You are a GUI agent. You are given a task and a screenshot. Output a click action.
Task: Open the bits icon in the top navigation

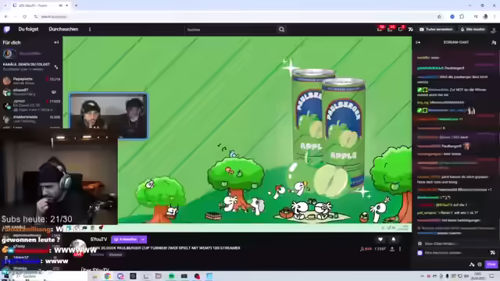click(x=411, y=30)
